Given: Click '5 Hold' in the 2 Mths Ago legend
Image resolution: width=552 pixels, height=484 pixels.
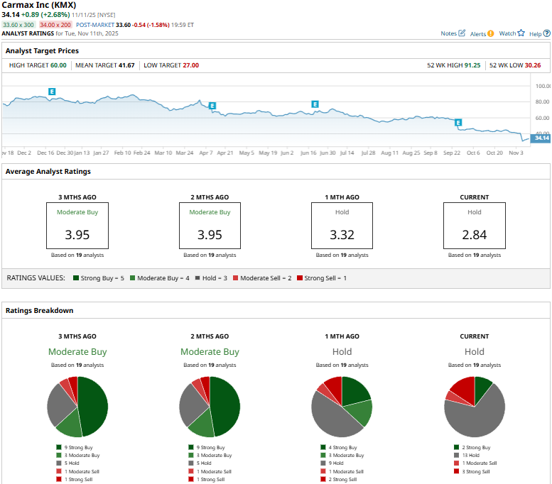Looking at the screenshot, I should (x=204, y=463).
